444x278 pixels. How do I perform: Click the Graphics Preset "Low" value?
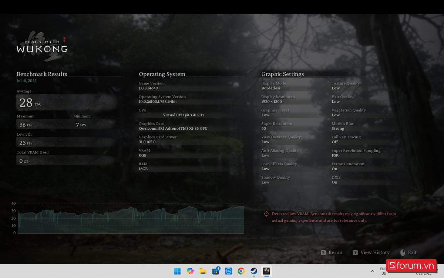click(265, 115)
